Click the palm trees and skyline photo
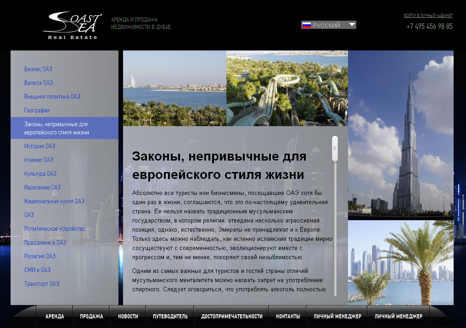 [401, 263]
